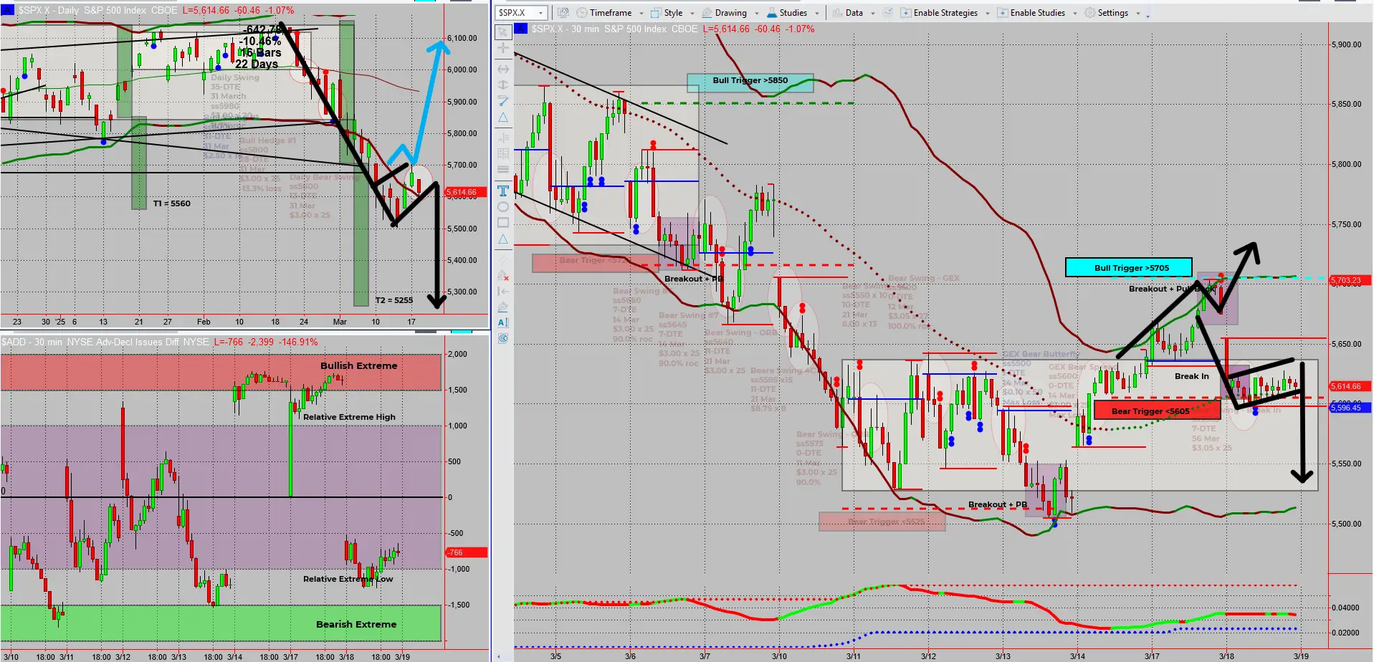Screen dimensions: 1374x662
Task: Click the 'Bull Trigger >5705' label
Action: coord(1130,268)
